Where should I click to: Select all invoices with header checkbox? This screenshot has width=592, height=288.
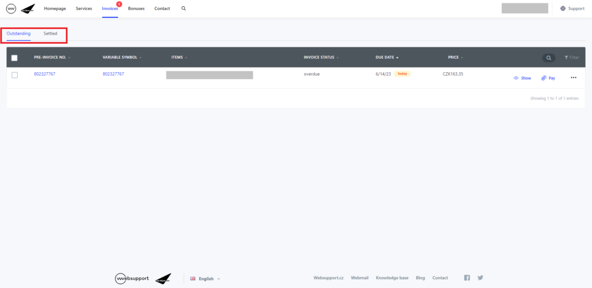point(14,58)
